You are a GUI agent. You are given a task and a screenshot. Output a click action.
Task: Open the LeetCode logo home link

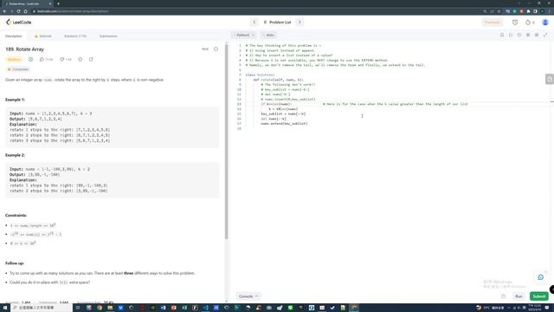pyautogui.click(x=18, y=23)
